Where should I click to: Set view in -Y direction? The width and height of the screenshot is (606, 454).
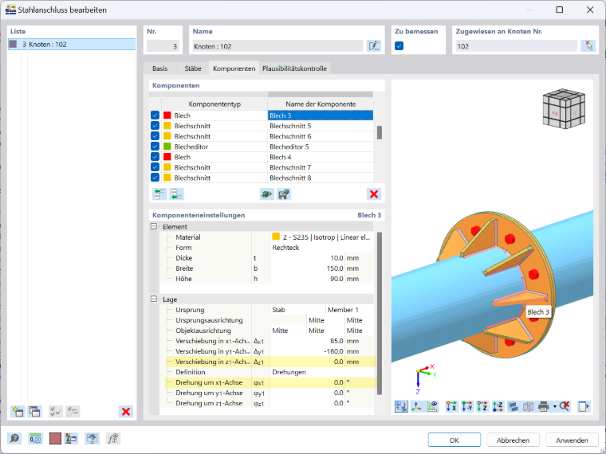(x=467, y=406)
